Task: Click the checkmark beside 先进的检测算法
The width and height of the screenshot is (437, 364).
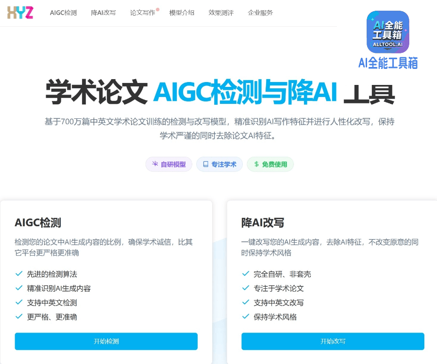Action: click(x=19, y=274)
